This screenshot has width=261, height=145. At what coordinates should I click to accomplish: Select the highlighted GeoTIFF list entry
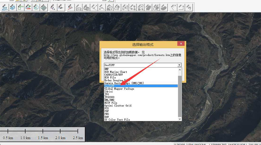[141, 86]
